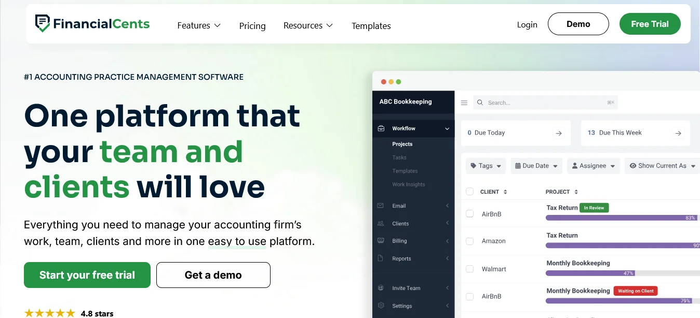This screenshot has width=700, height=318.
Task: Click the Get a demo button
Action: point(213,275)
